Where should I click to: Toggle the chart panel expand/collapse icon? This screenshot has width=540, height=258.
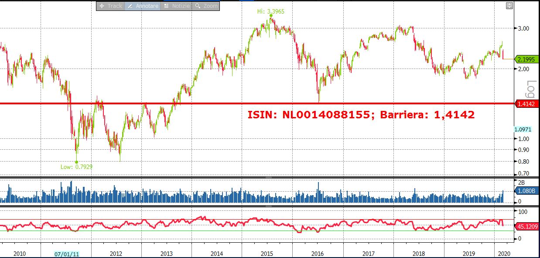pyautogui.click(x=509, y=6)
